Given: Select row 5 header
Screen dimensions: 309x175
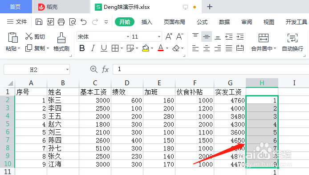Looking at the screenshot, I should click(x=8, y=124).
